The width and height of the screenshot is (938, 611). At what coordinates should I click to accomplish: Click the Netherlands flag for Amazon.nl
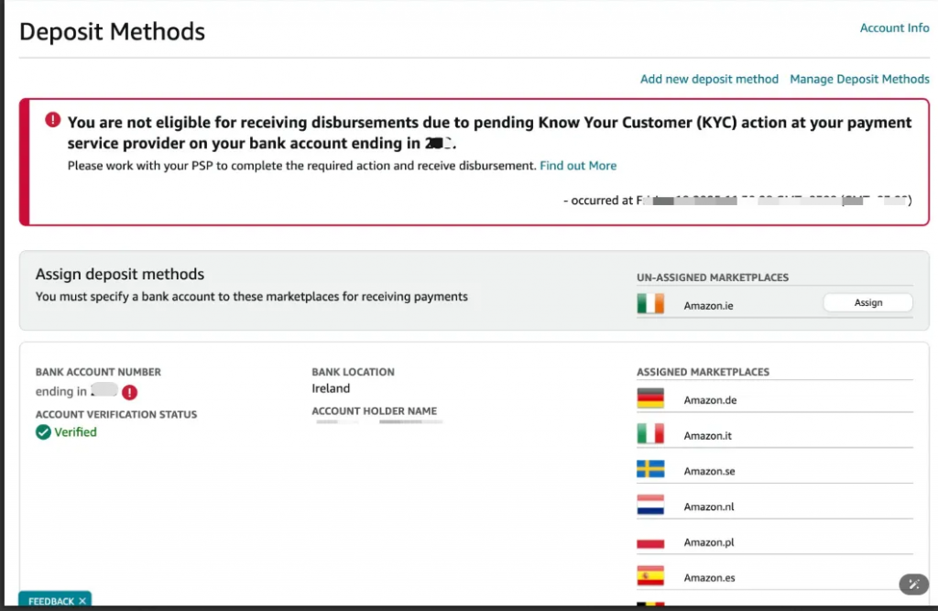pyautogui.click(x=650, y=505)
